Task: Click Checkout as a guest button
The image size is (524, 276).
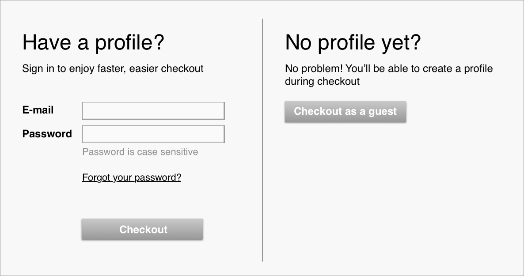Action: [x=345, y=112]
